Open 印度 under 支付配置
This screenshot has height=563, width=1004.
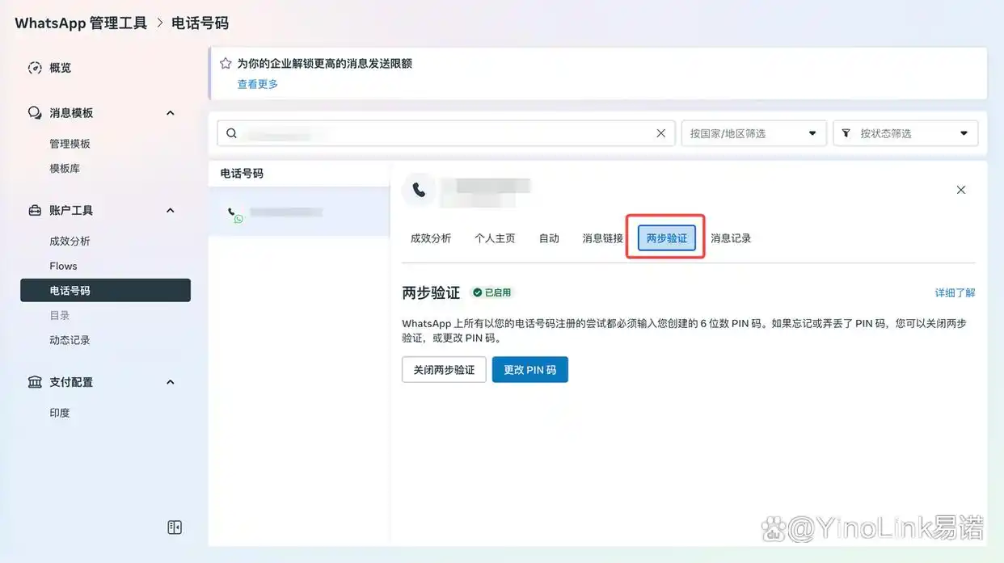60,413
